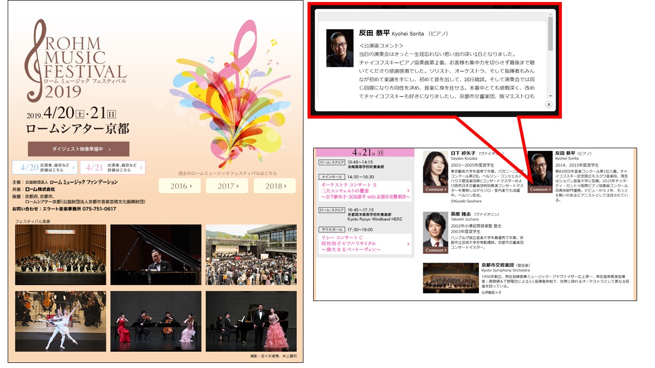Open Relay Concert C (リレー コンサート C) link
655x368 pixels.
[364, 244]
